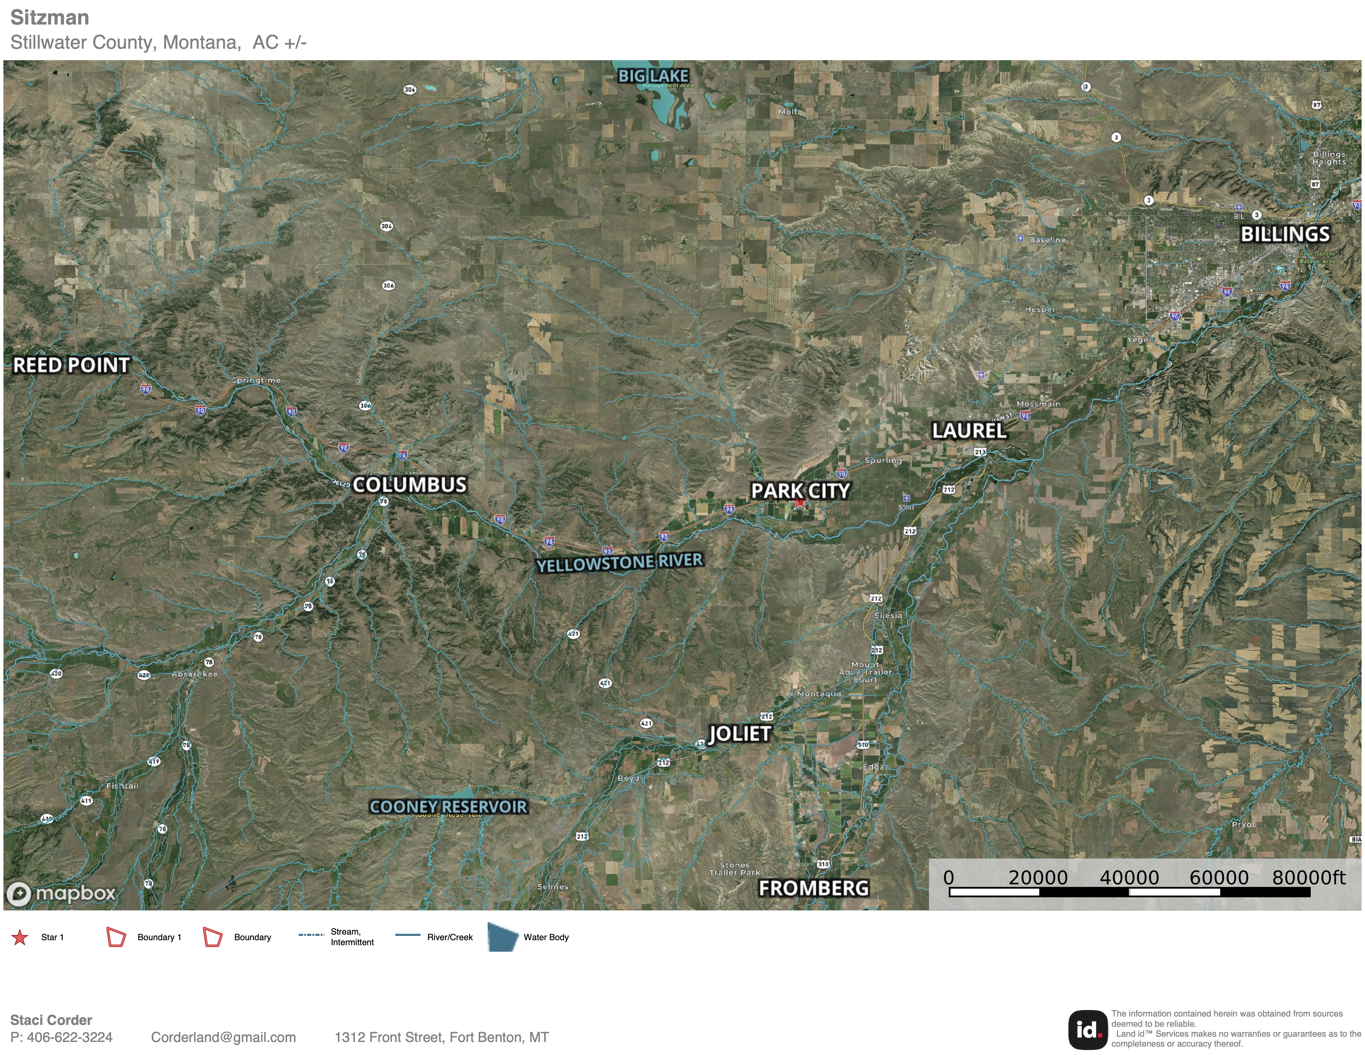Click the BIG LAKE label
This screenshot has height=1055, width=1365.
653,76
